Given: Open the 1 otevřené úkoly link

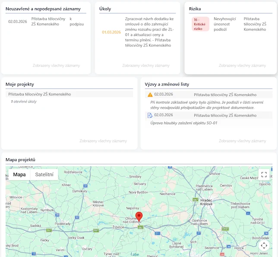Looking at the screenshot, I should coord(24,102).
